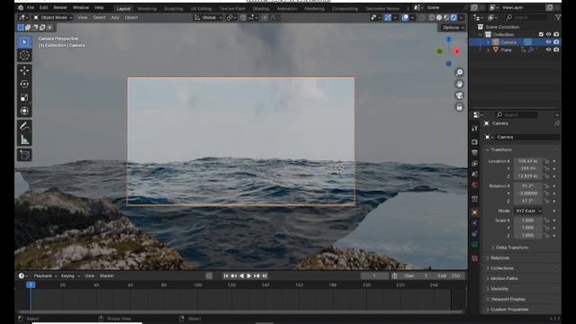Toggle Location X lock icon

tap(547, 161)
